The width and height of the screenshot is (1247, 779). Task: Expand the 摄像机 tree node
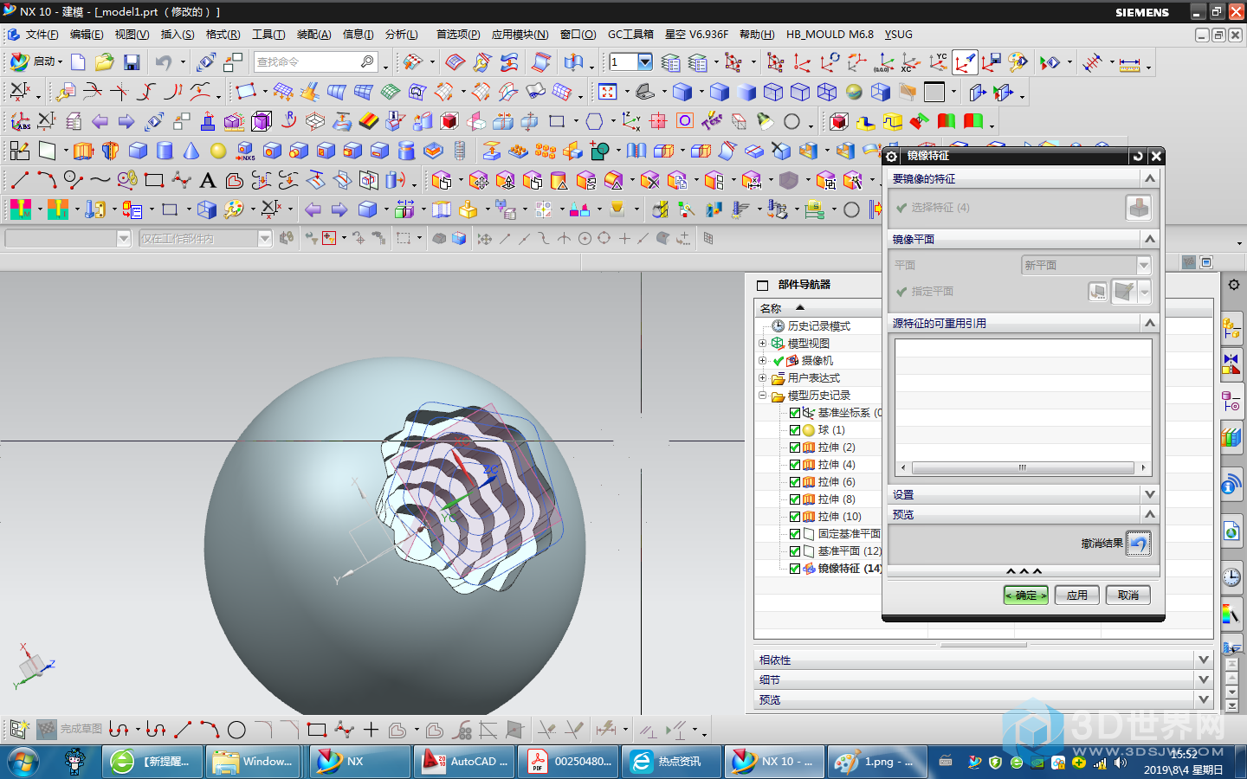pyautogui.click(x=763, y=361)
